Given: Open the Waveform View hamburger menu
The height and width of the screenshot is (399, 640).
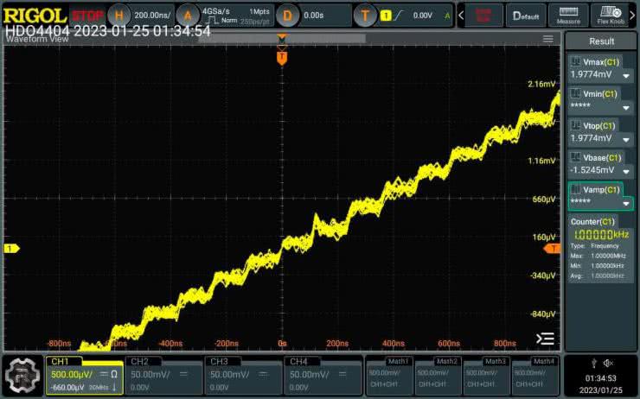Looking at the screenshot, I should coord(547,39).
